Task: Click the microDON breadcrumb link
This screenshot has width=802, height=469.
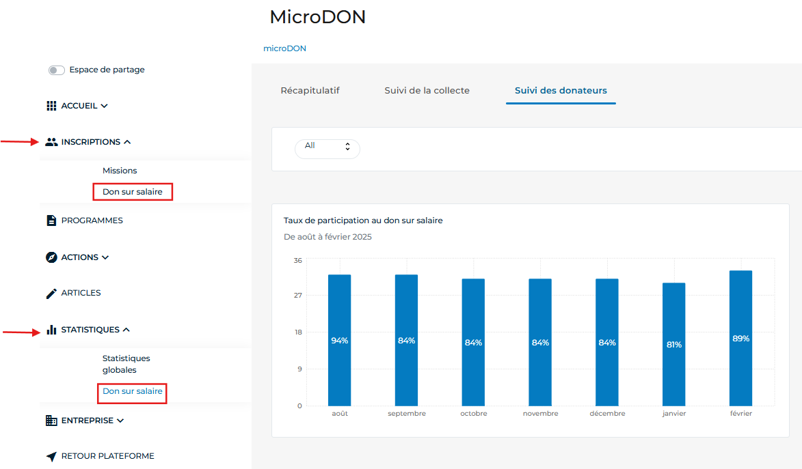Action: pos(284,48)
